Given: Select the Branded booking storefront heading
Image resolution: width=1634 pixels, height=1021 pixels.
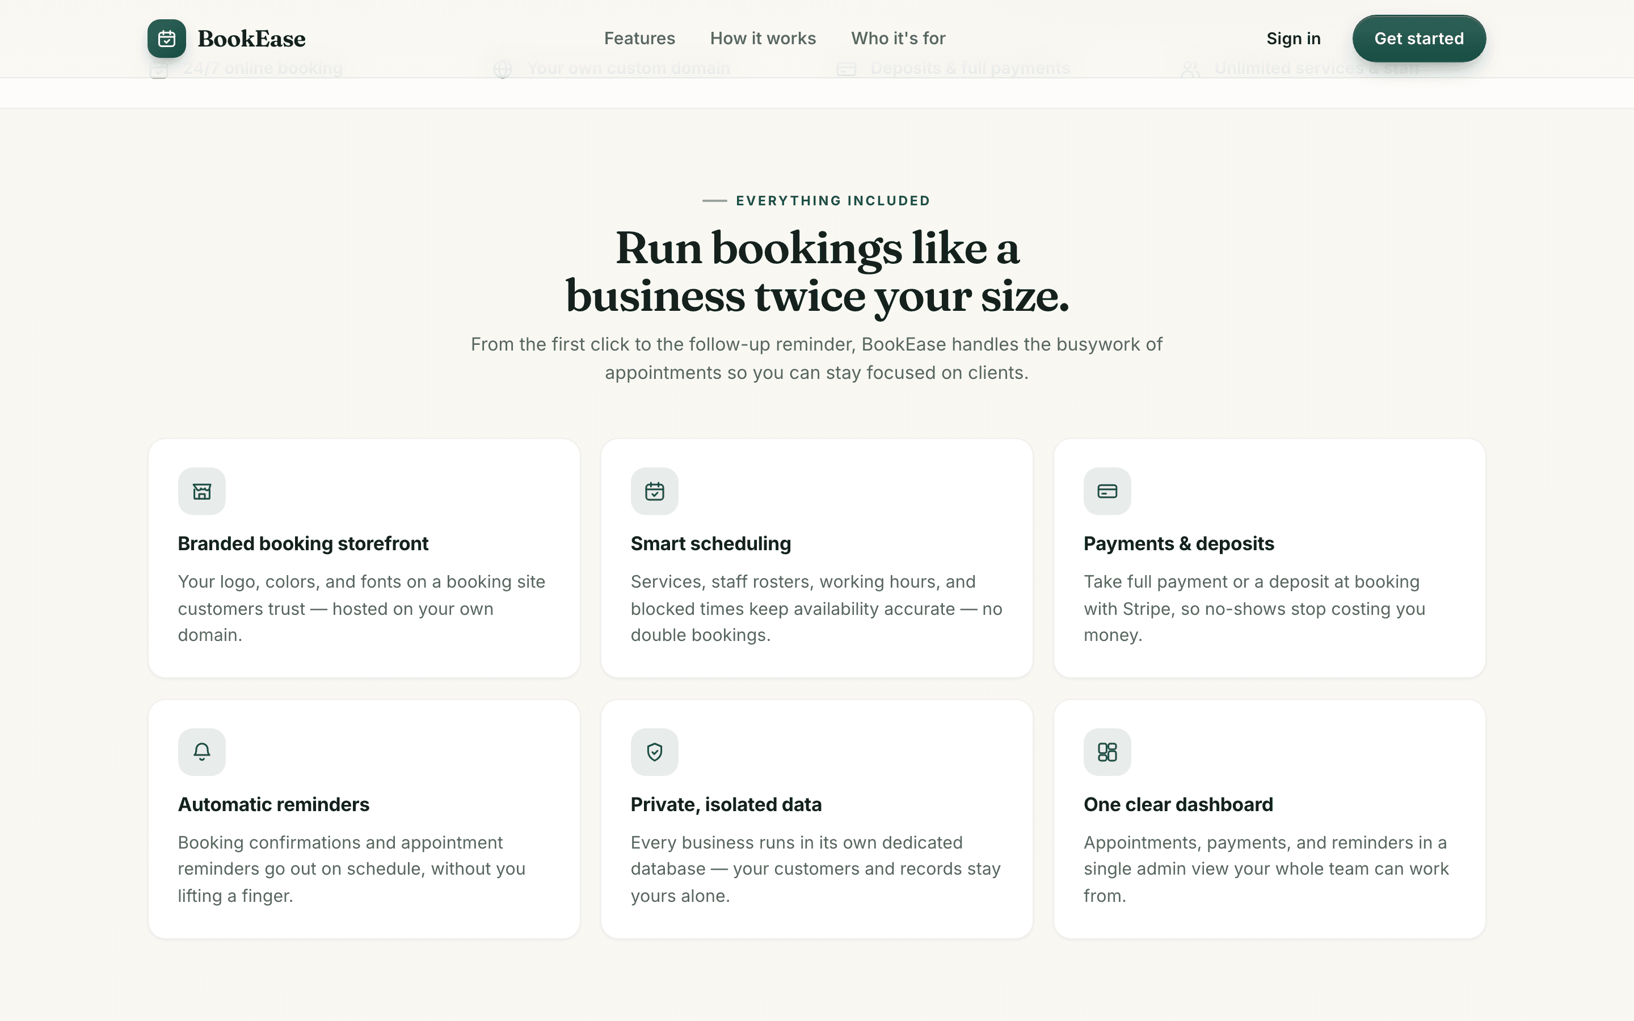Looking at the screenshot, I should coord(303,543).
